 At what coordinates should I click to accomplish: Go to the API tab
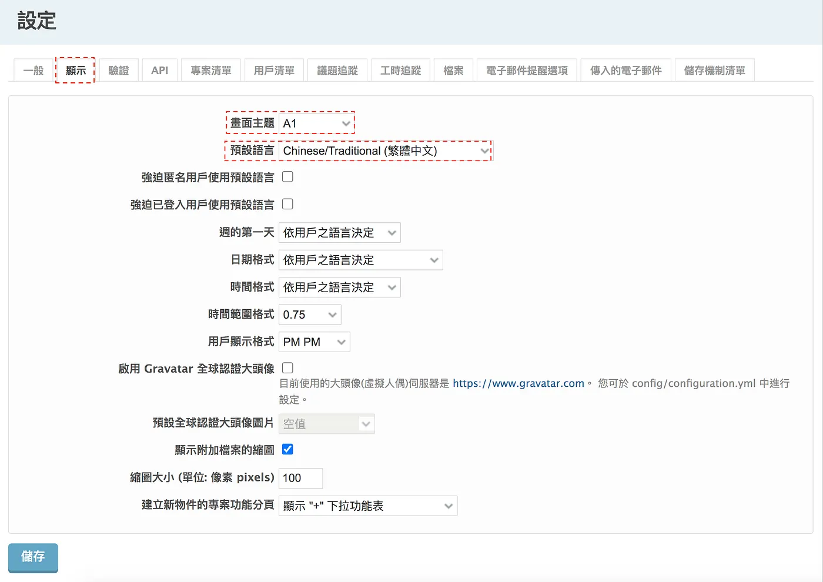click(x=159, y=71)
